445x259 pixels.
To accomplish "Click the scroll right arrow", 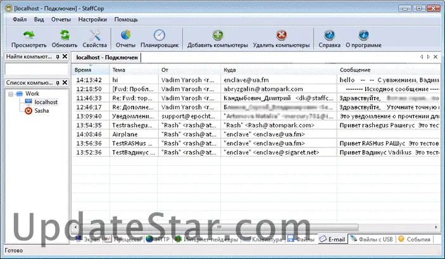I will [437, 227].
